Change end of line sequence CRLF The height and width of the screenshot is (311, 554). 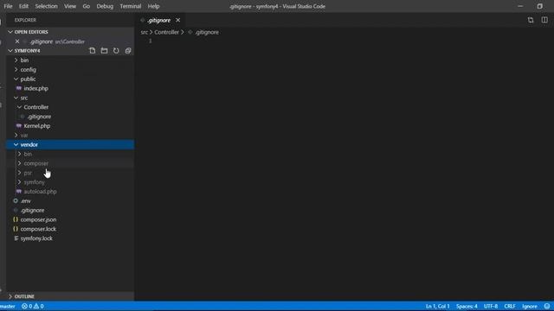click(510, 306)
